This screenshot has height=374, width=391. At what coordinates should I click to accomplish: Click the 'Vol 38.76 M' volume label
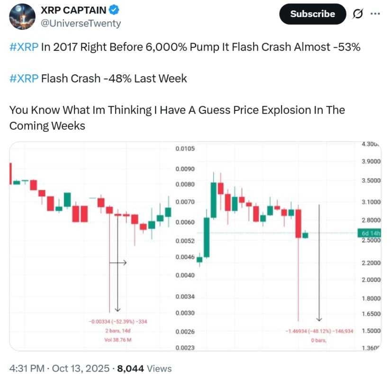tap(118, 340)
